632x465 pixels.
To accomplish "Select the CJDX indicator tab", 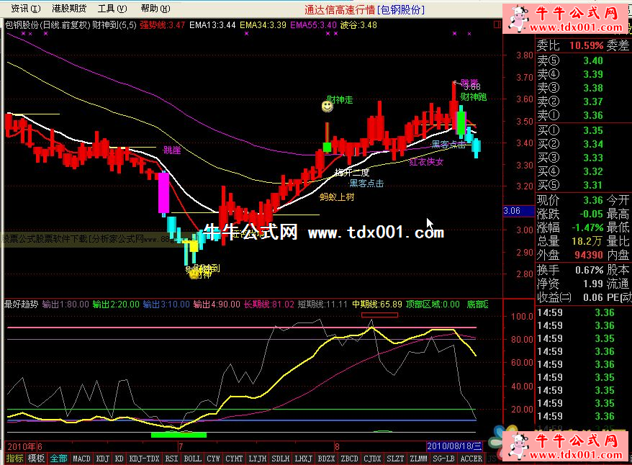I will [372, 459].
